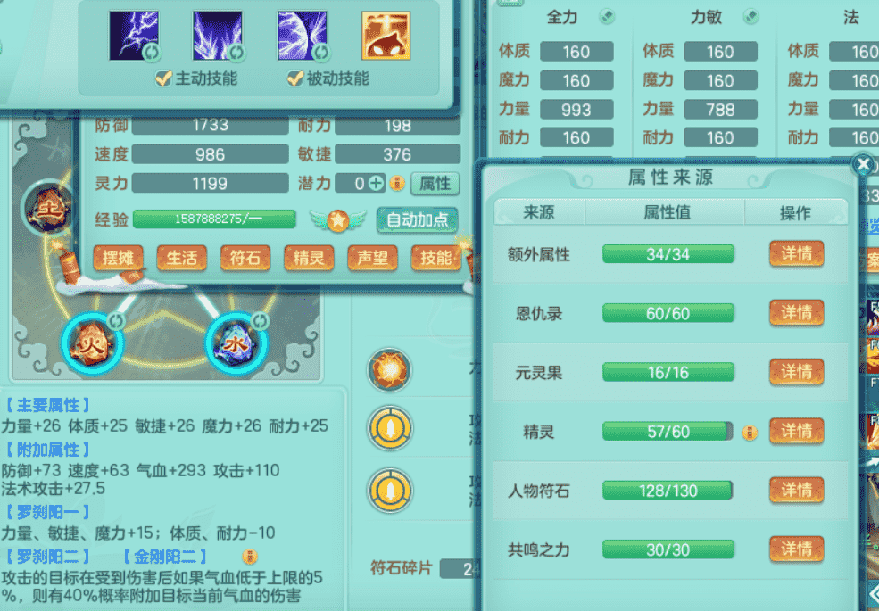Open 详情 for 额外属性
Image resolution: width=879 pixels, height=611 pixels.
click(796, 254)
